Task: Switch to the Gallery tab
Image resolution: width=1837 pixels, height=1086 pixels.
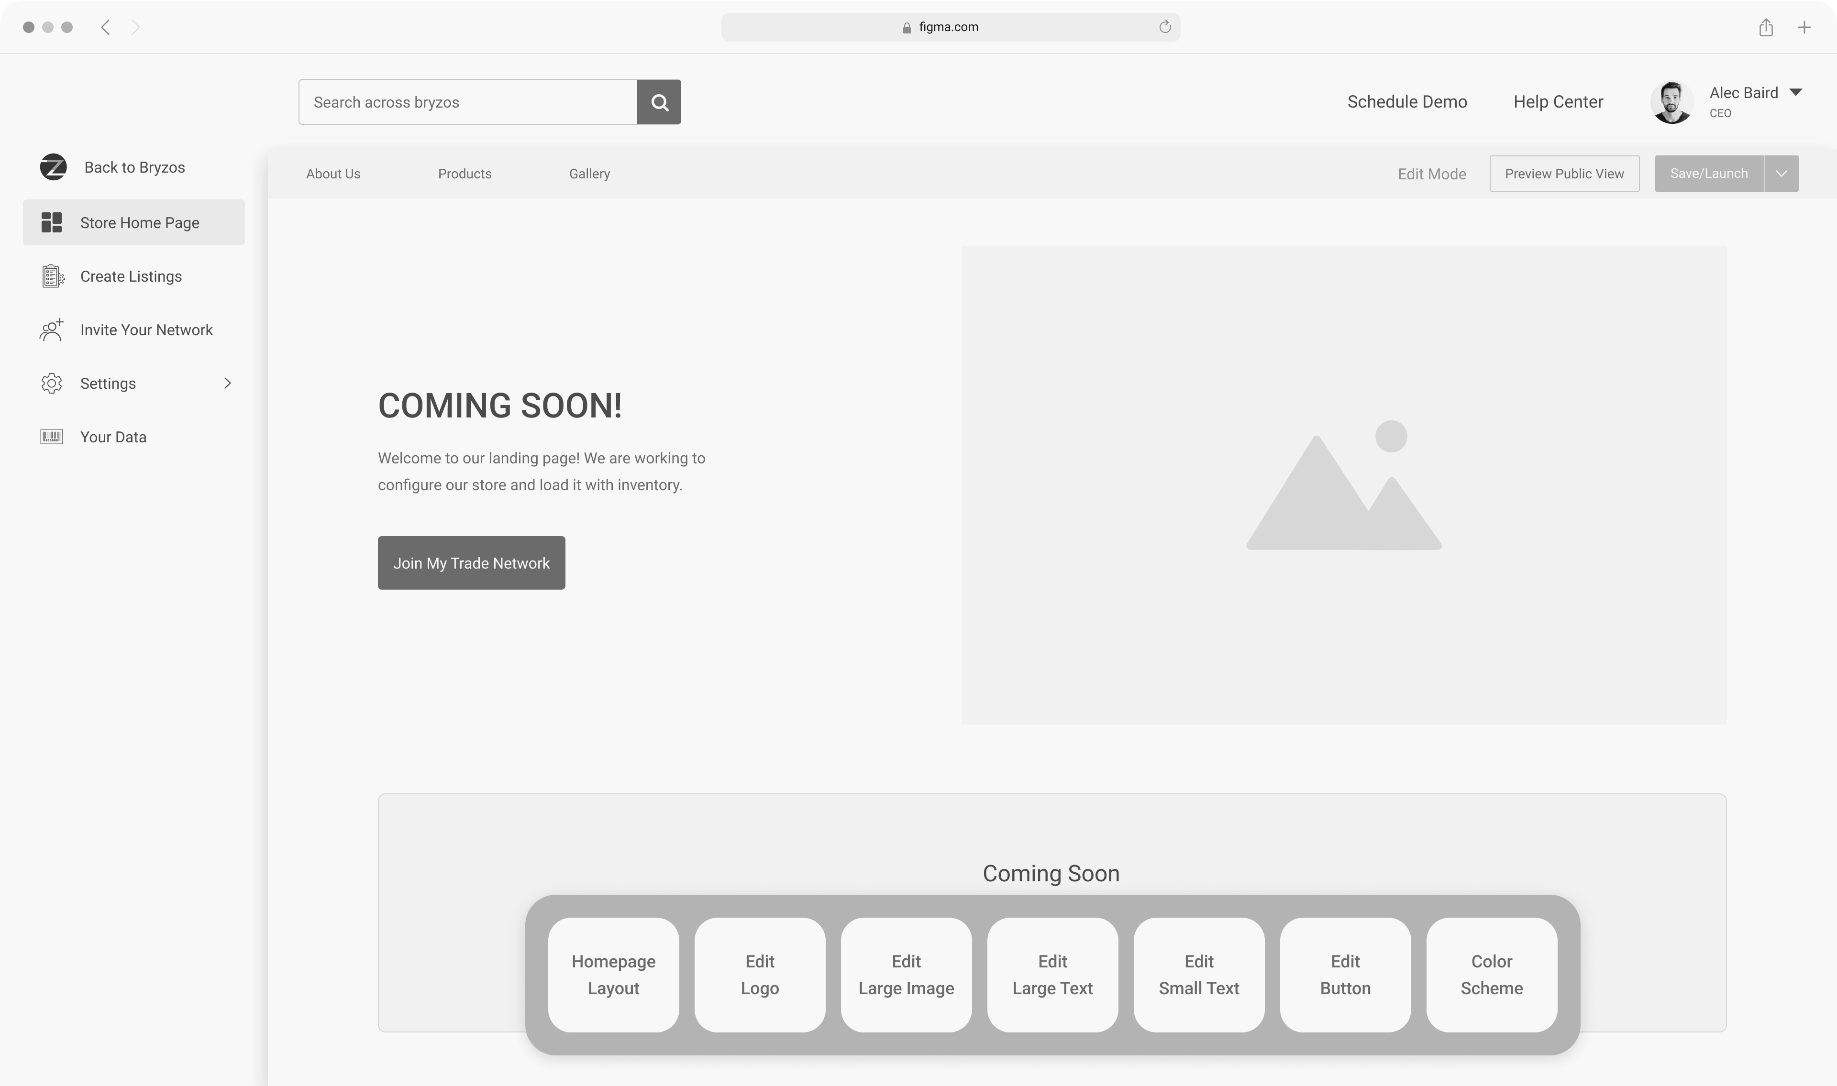Action: coord(589,174)
